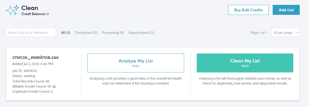The height and width of the screenshot is (107, 309).
Task: Click the Credit Balance: 0 label
Action: (x=35, y=14)
